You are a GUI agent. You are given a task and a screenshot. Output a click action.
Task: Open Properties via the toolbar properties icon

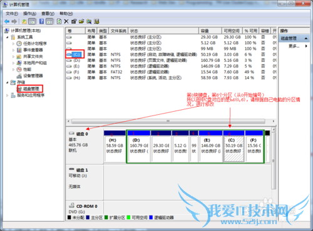(x=74, y=21)
